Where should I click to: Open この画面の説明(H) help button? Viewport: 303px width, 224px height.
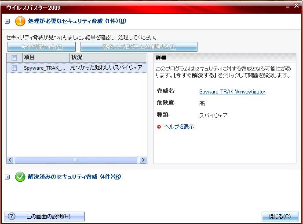(x=44, y=216)
